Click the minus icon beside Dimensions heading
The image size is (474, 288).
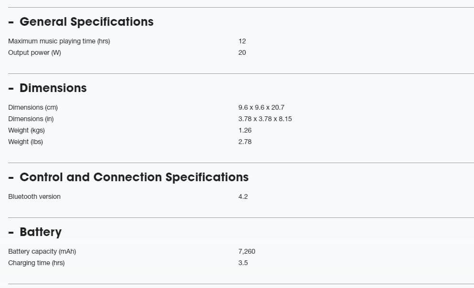(x=11, y=89)
